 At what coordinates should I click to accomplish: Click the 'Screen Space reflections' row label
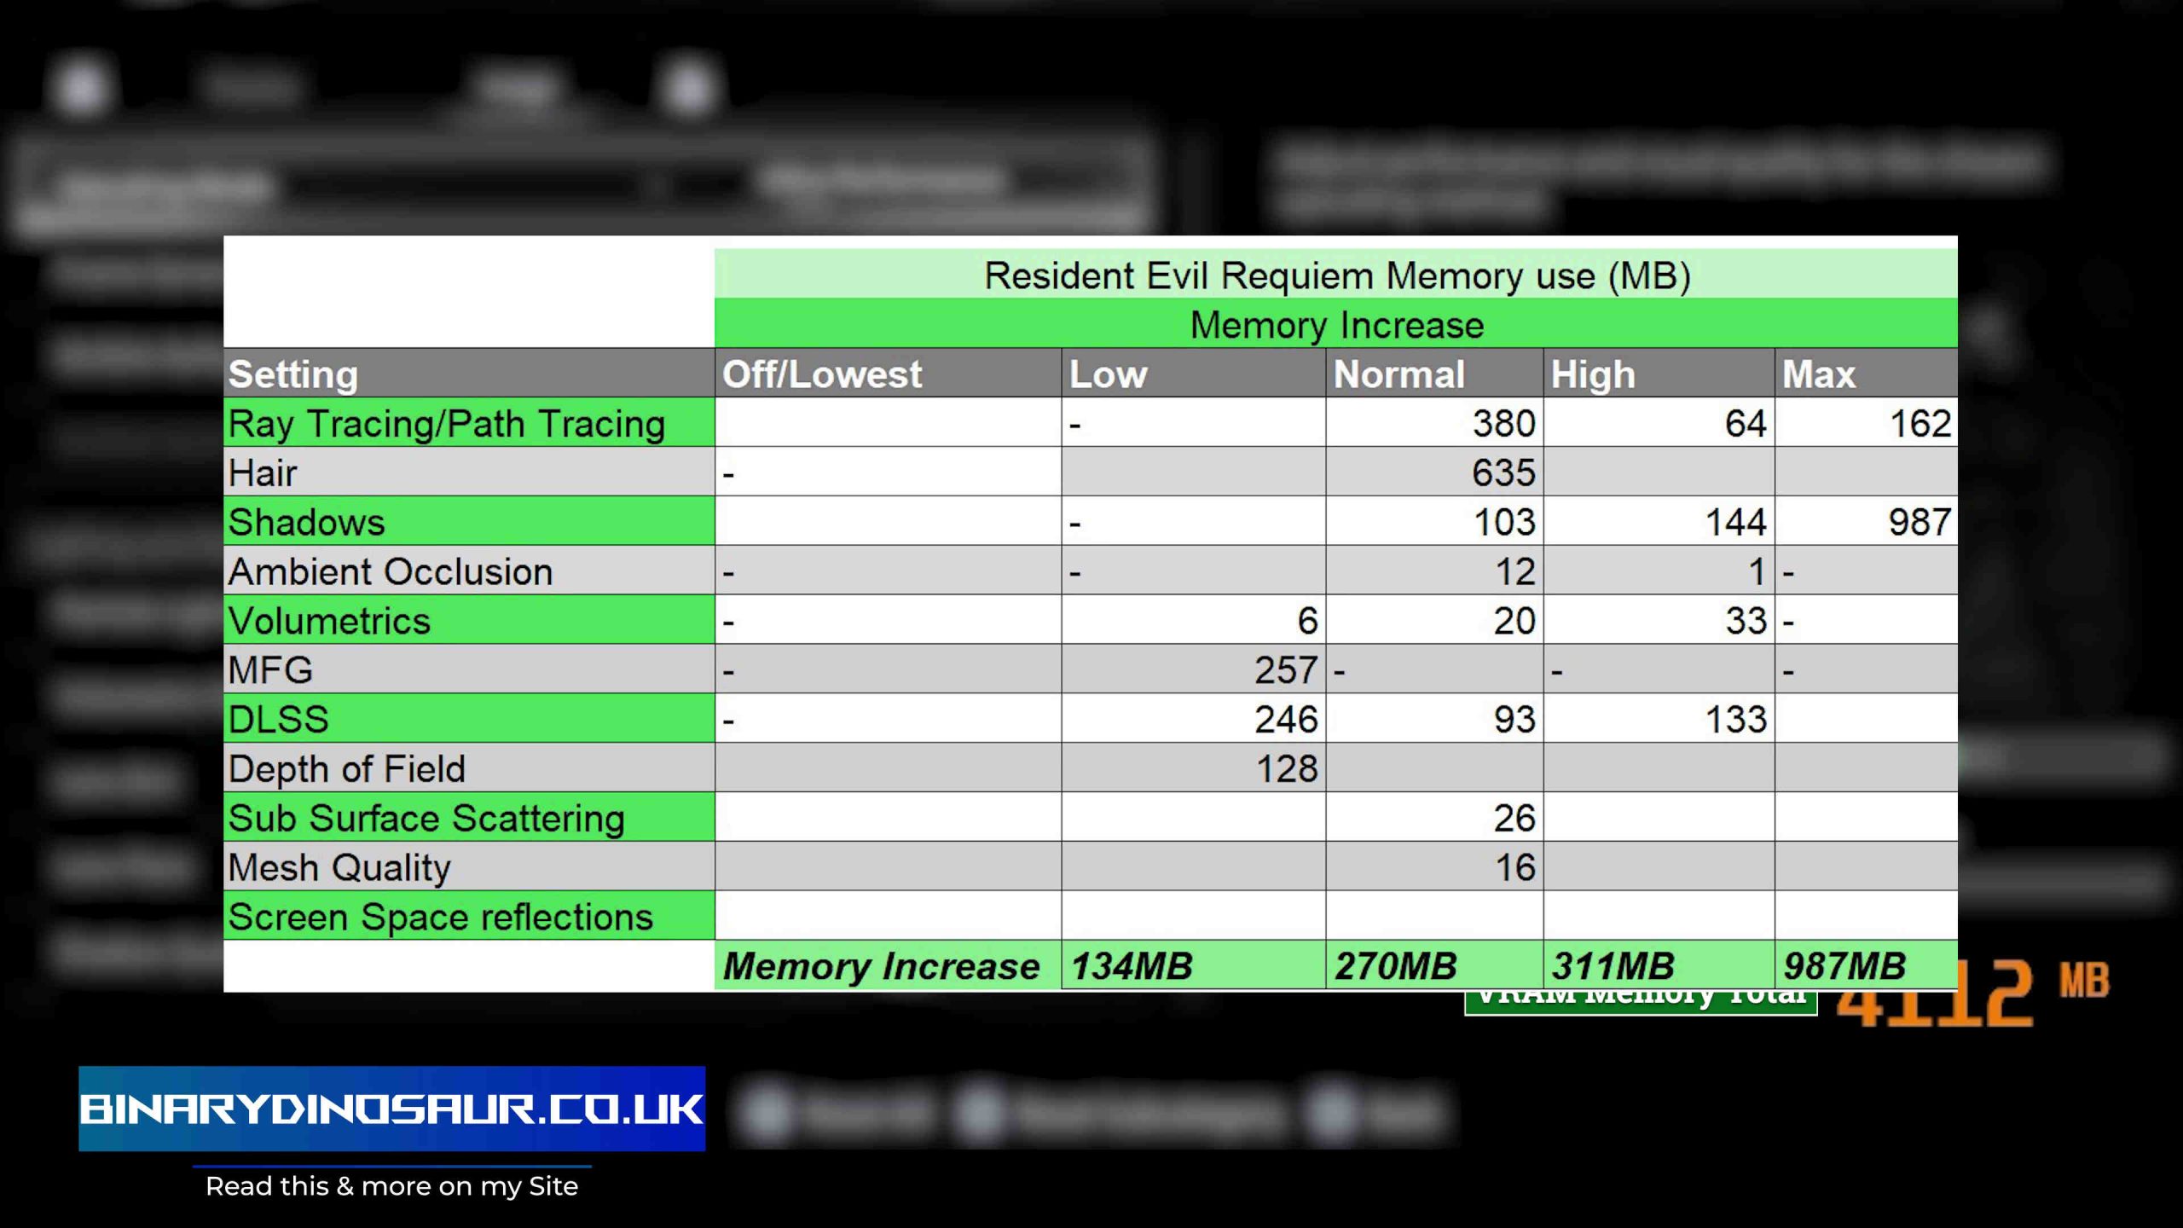(x=440, y=918)
